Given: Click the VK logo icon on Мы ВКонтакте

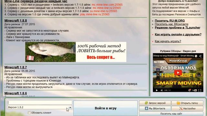Looking at the screenshot, I should pyautogui.click(x=147, y=108).
